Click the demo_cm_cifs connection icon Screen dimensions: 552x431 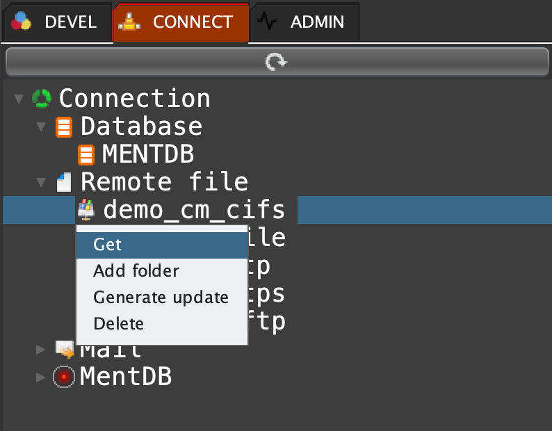pos(86,210)
